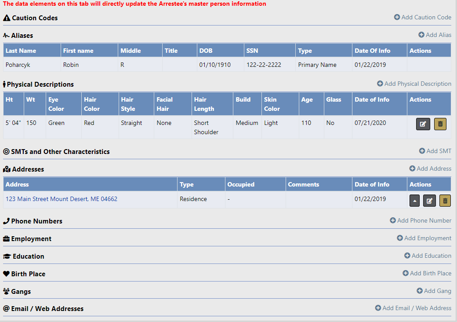457x322 pixels.
Task: Click Add SMT link
Action: coord(435,151)
